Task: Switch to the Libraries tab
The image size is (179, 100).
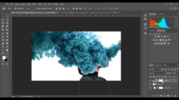Action: click(x=152, y=31)
